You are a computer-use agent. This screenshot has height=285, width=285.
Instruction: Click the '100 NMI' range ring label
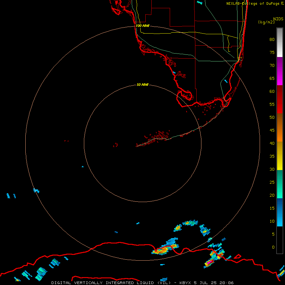point(142,26)
